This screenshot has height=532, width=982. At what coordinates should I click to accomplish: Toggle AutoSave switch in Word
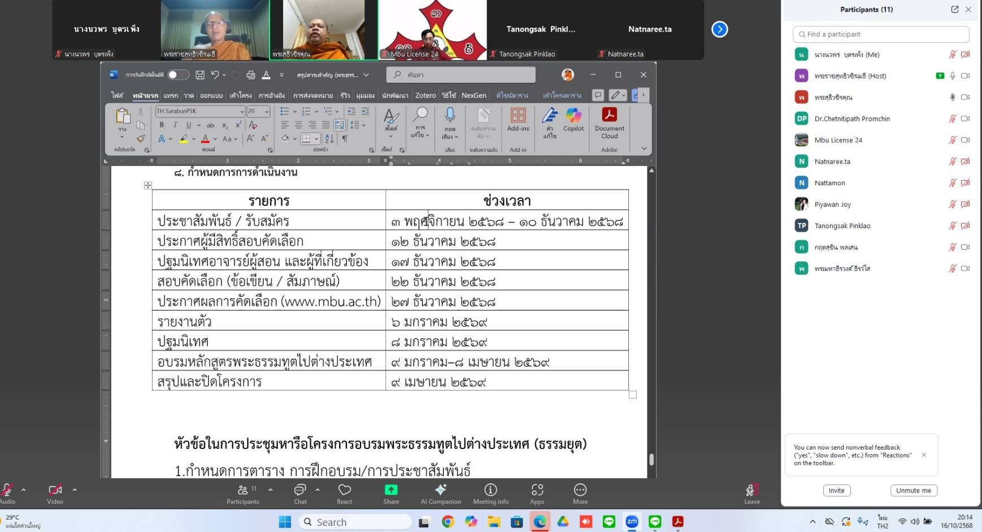177,75
